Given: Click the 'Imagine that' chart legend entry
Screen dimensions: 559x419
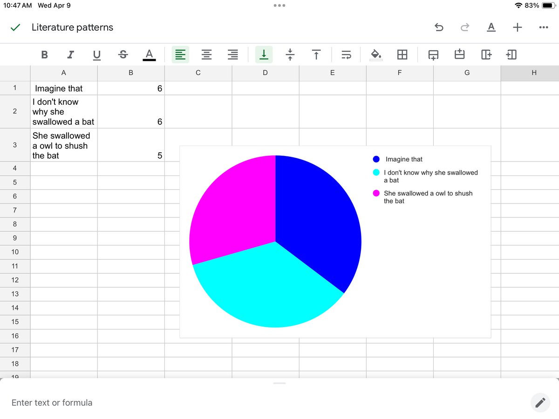Looking at the screenshot, I should point(398,159).
